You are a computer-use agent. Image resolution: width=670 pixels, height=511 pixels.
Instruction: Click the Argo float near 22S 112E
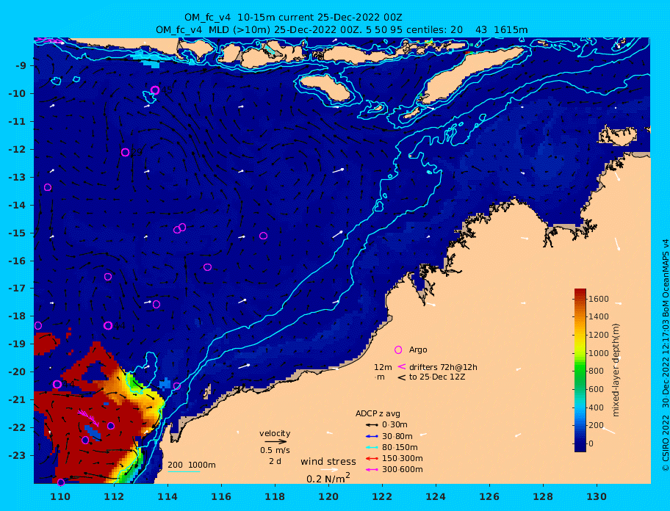(111, 426)
